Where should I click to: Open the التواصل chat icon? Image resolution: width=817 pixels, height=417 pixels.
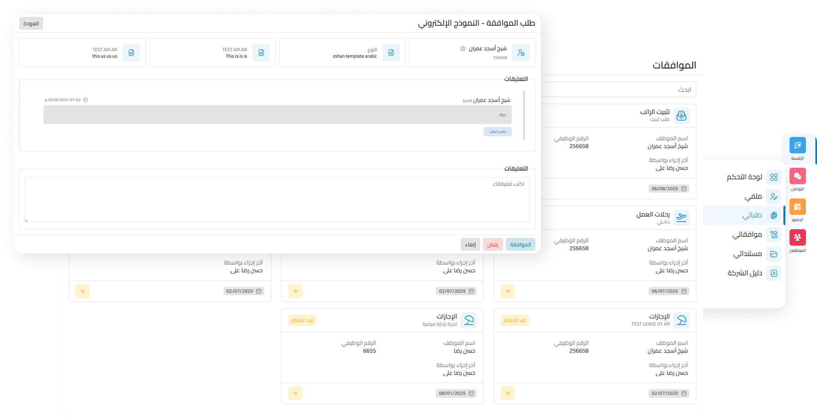[x=797, y=176]
